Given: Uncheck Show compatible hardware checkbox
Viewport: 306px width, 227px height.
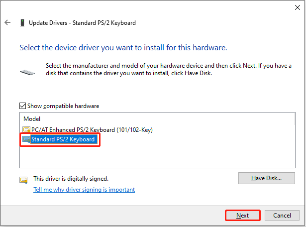Looking at the screenshot, I should 22,106.
